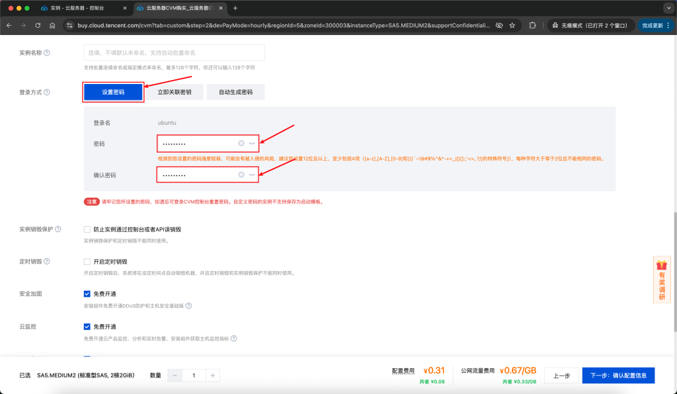Click the 下一步：确认配置信息 button
The width and height of the screenshot is (677, 394).
click(618, 375)
